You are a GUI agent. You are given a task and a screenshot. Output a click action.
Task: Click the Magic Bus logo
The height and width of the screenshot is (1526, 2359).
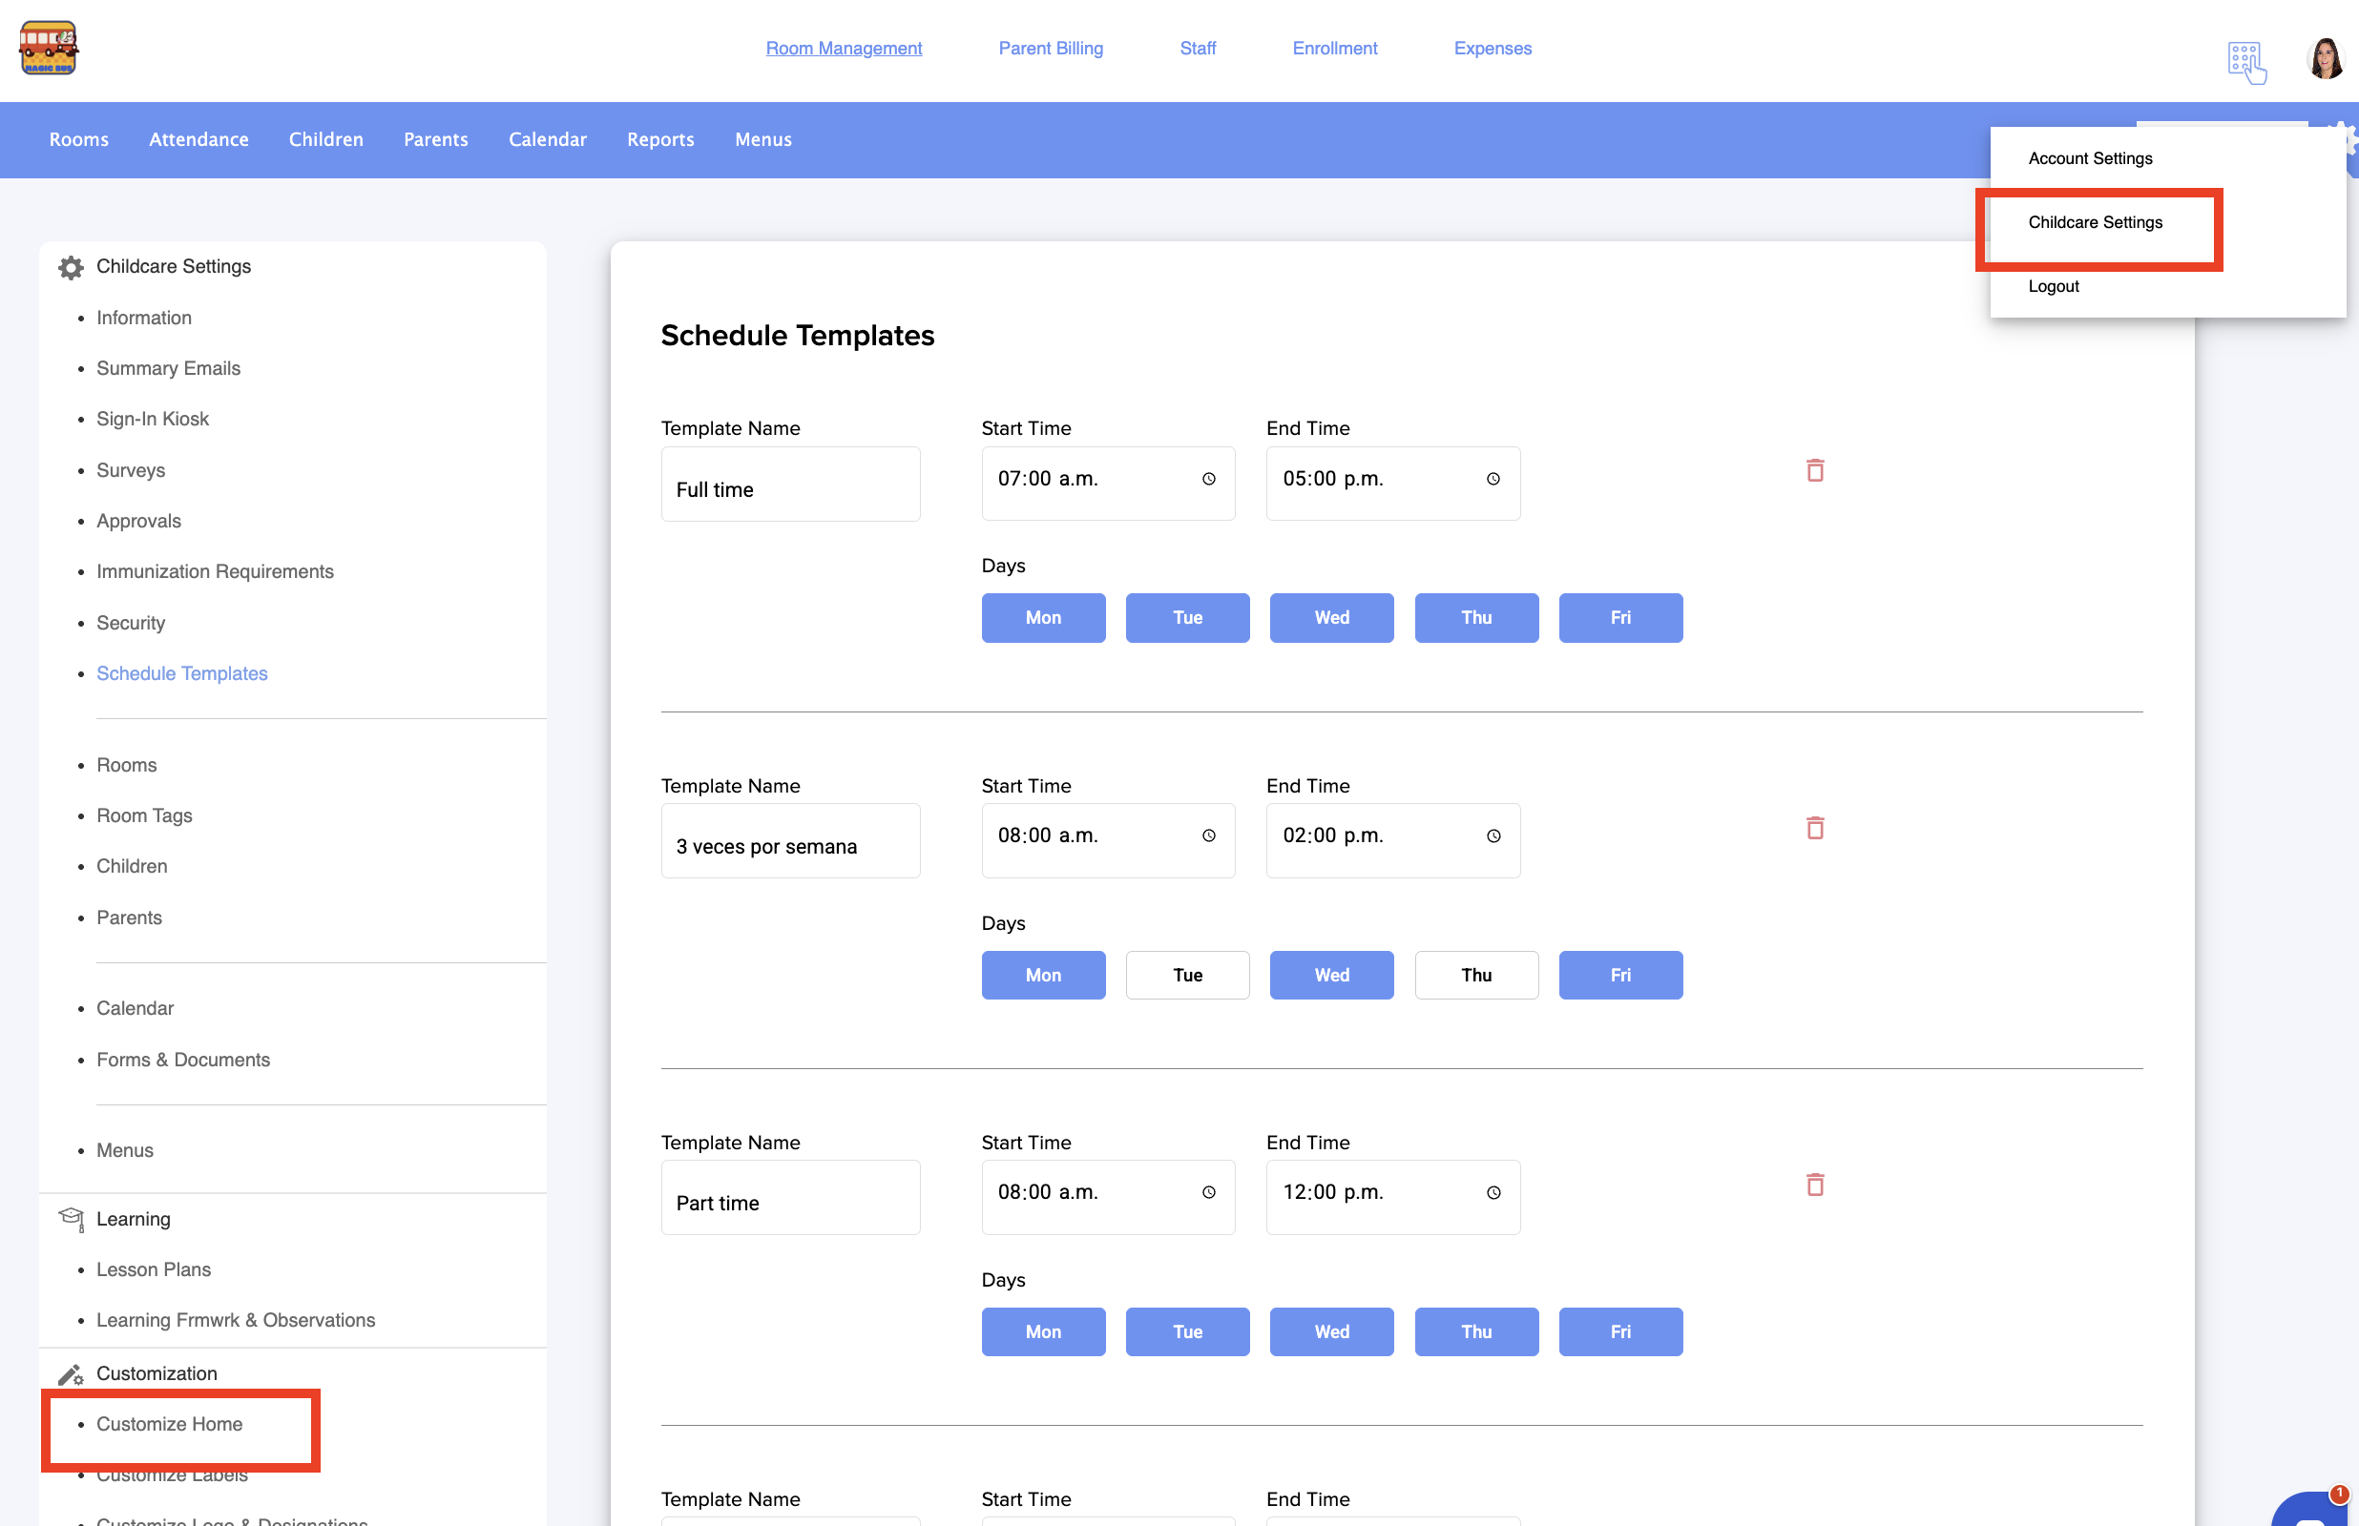(x=49, y=48)
